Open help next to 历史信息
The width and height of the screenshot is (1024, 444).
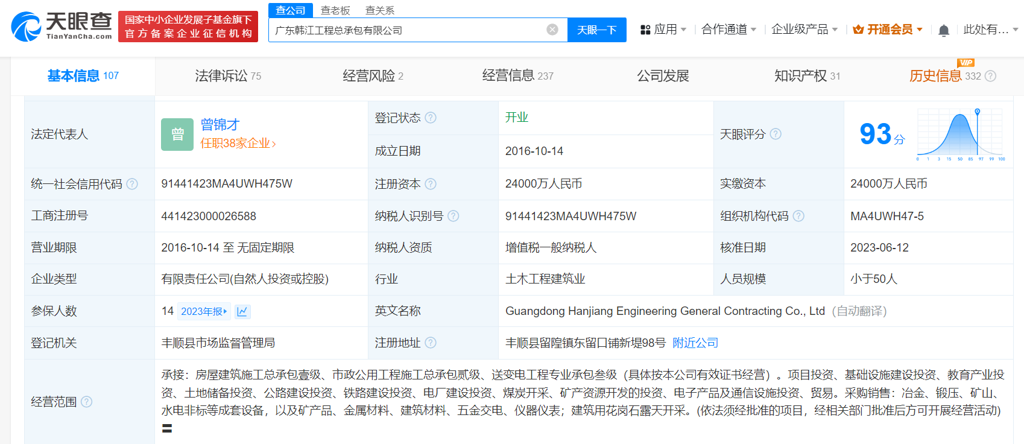990,76
